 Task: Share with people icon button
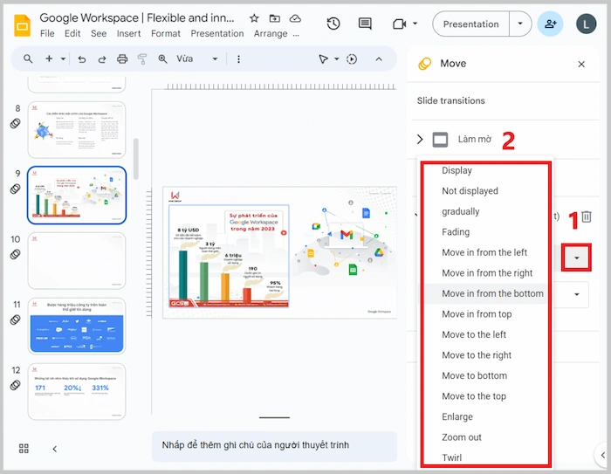550,24
